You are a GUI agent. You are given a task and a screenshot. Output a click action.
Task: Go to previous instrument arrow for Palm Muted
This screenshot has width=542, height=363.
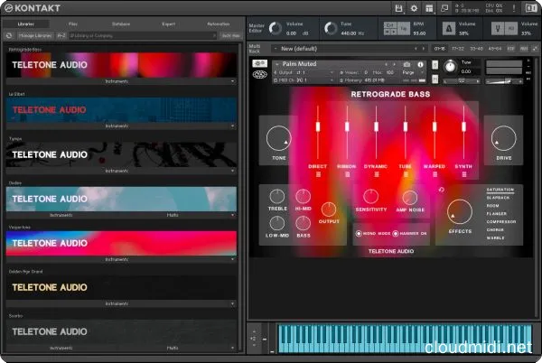point(387,64)
